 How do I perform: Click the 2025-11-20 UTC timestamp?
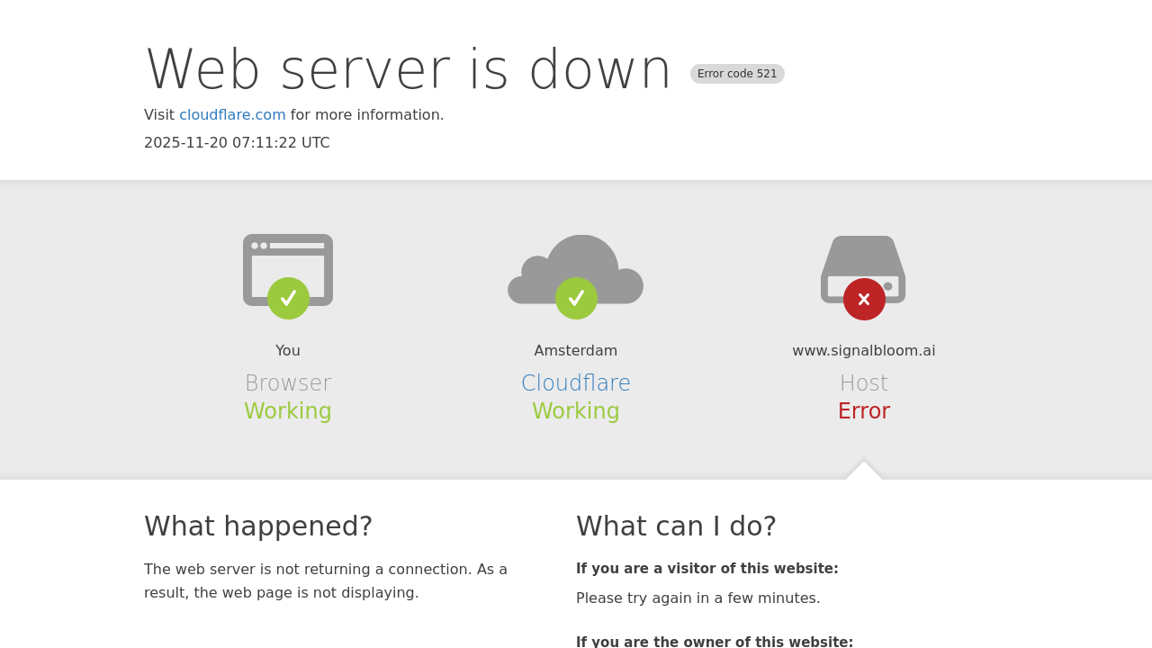[237, 143]
